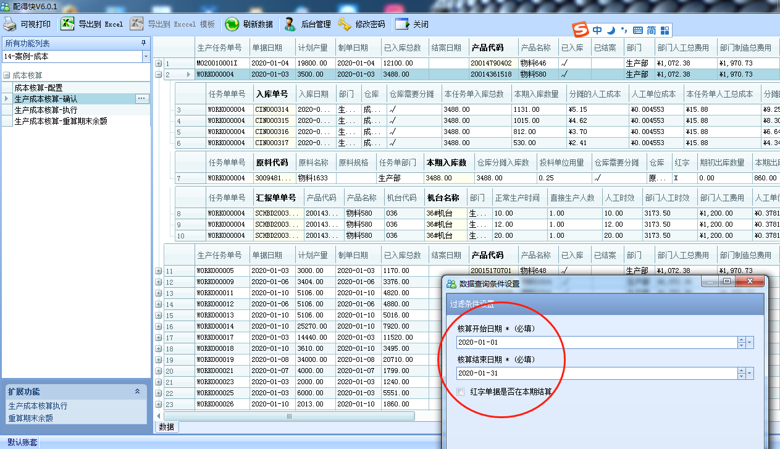
Task: Open 生产成本核算执行 link
Action: (x=38, y=406)
